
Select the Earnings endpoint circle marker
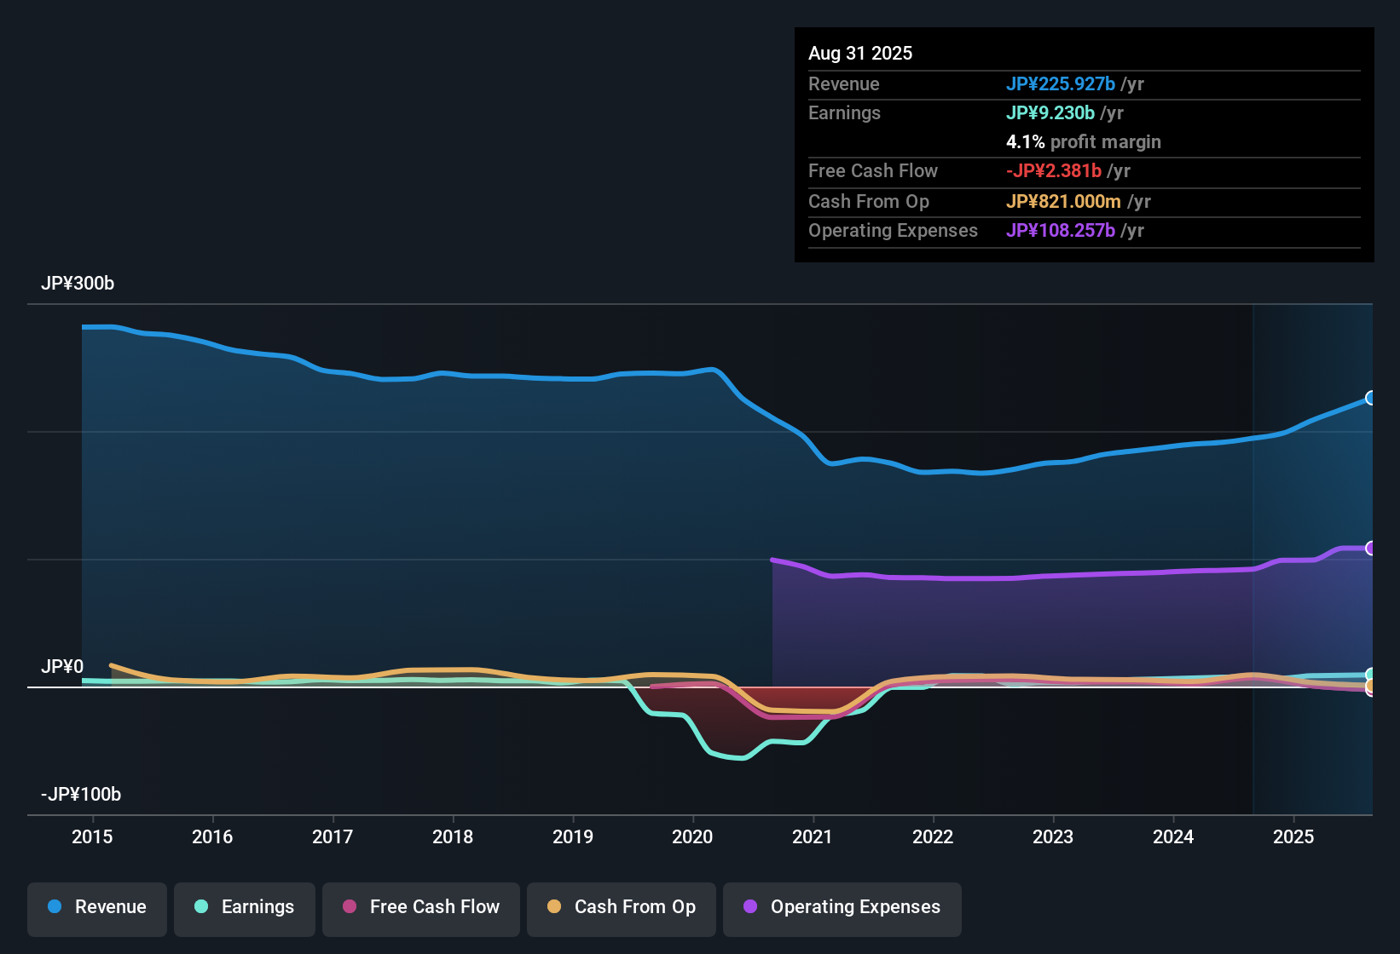(x=1371, y=674)
